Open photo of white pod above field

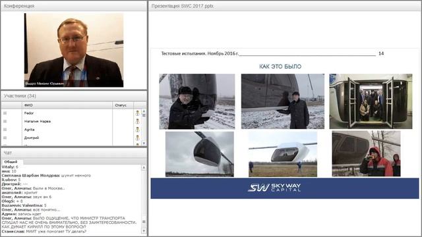(283, 154)
